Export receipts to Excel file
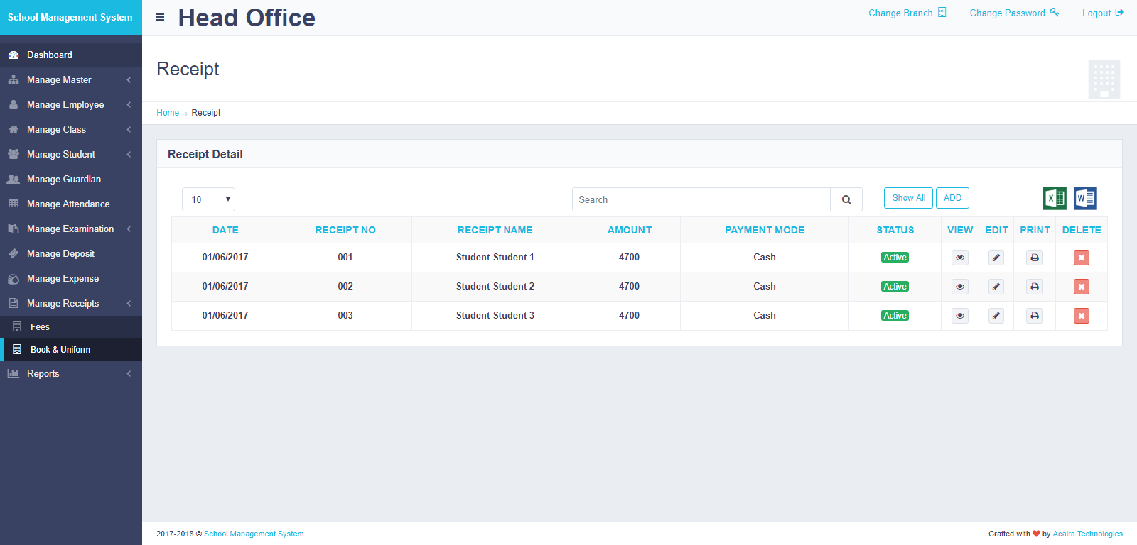Image resolution: width=1137 pixels, height=545 pixels. (1055, 199)
